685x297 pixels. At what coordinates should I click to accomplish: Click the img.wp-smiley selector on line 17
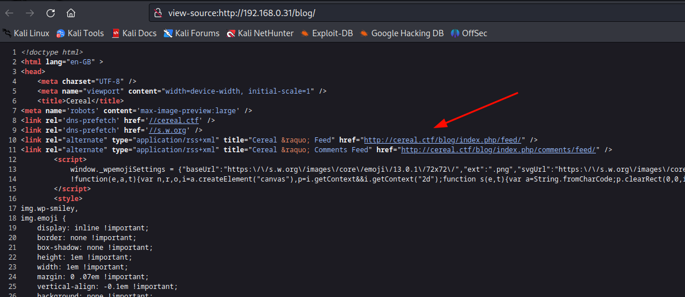(x=49, y=208)
